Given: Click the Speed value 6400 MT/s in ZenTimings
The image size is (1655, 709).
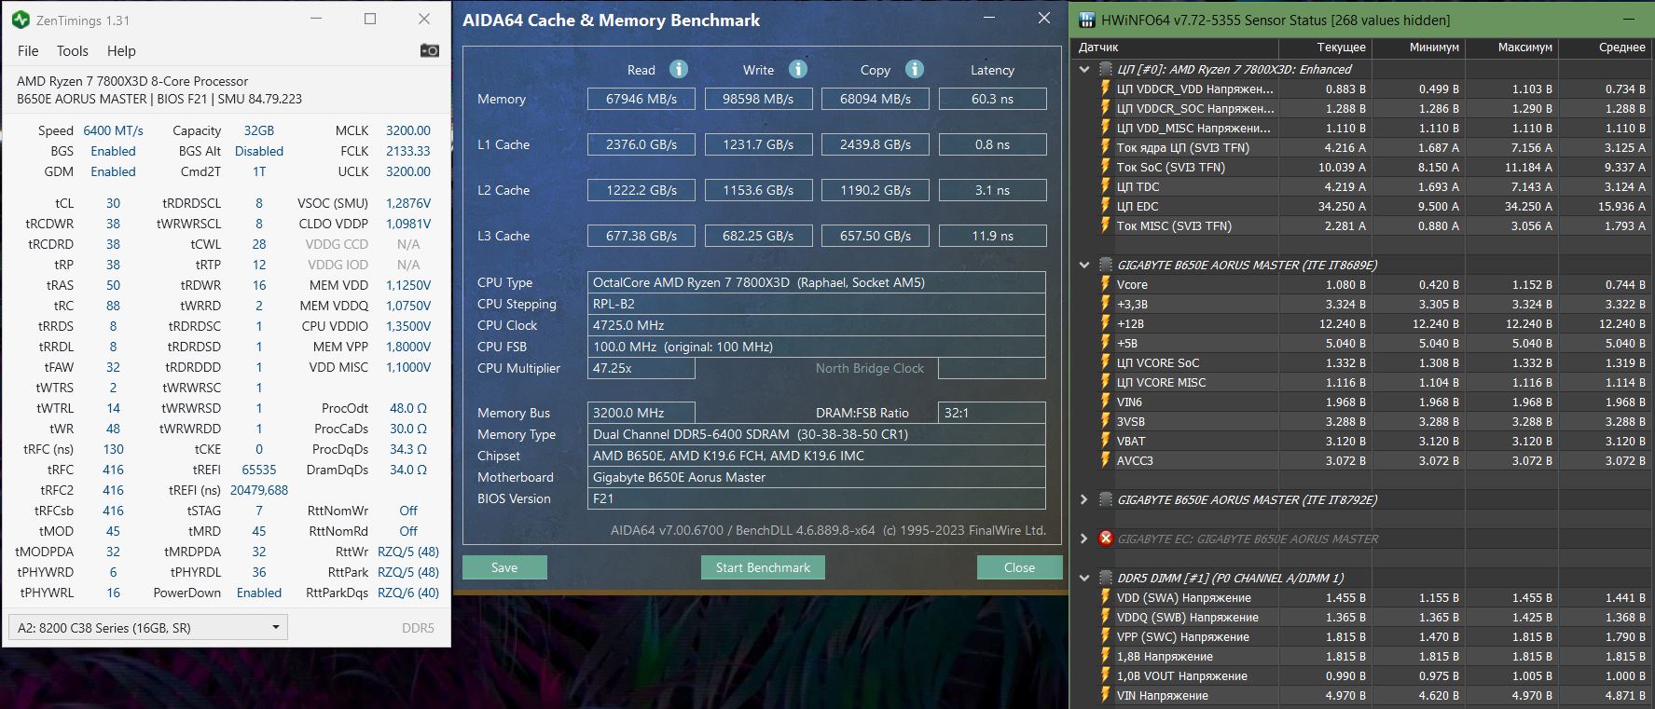Looking at the screenshot, I should click(x=114, y=130).
